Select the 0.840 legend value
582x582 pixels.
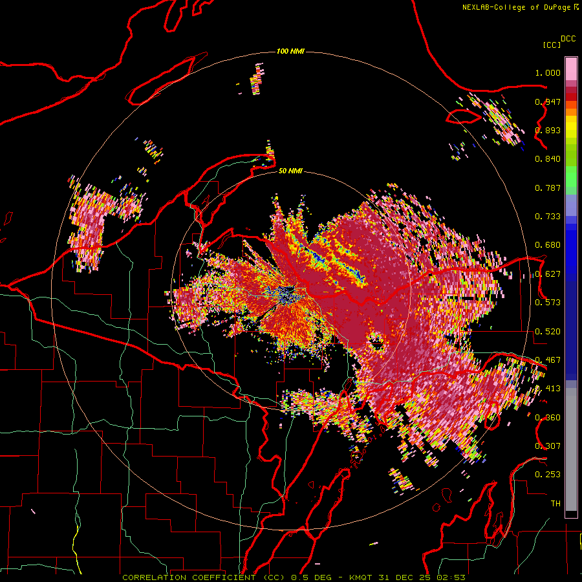pos(548,159)
